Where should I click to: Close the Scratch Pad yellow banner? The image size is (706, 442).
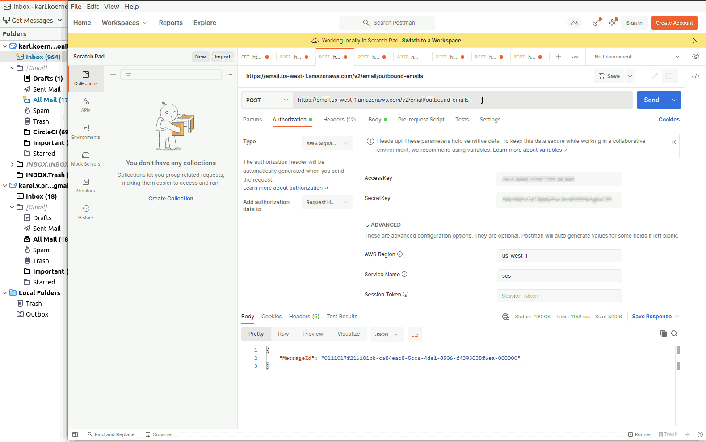point(696,41)
